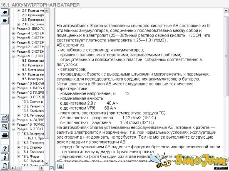Viewport: 229px width, 171px height.
Task: Click the 'АБ состоит из:' line
Action: pyautogui.click(x=71, y=45)
